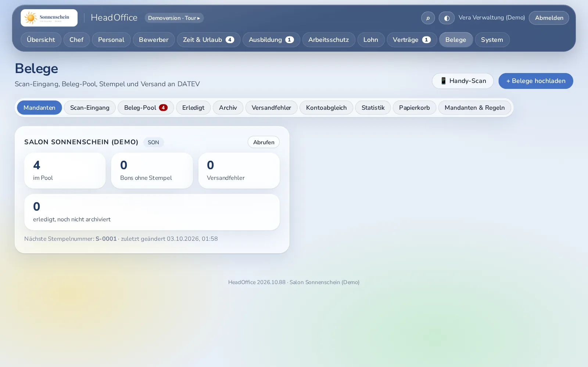Click Abrufen for Salon Sonnenschein
The image size is (588, 367).
coord(263,142)
